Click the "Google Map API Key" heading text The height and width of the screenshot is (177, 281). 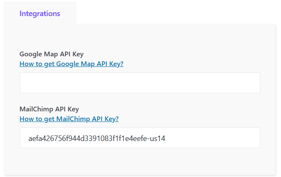point(52,54)
